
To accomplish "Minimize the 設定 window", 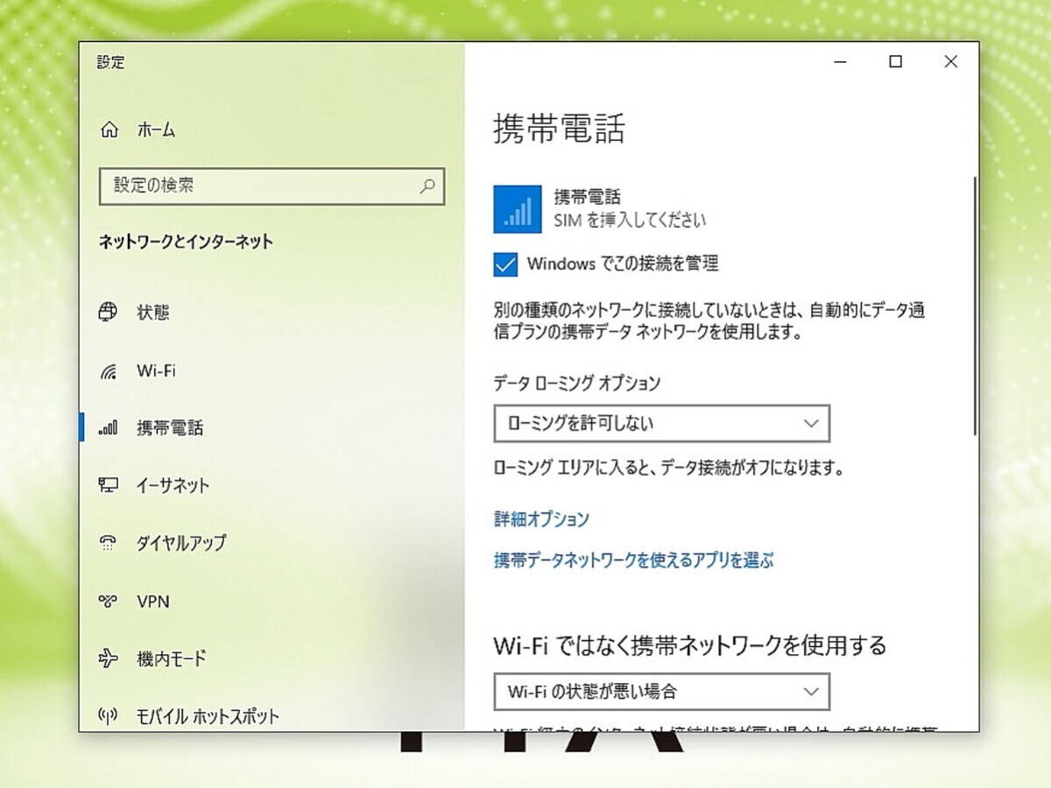I will tap(841, 62).
